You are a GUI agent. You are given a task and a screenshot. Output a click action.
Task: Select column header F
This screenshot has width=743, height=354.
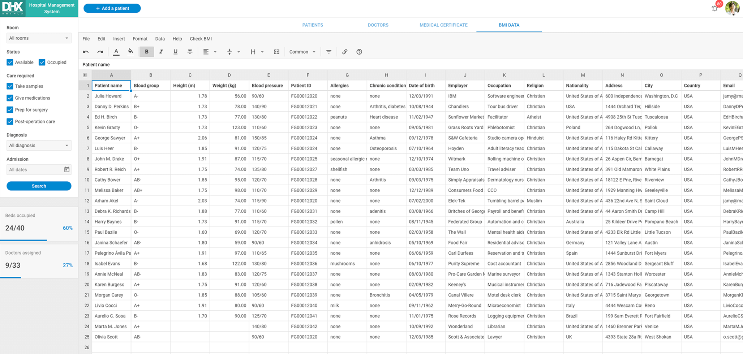[308, 75]
